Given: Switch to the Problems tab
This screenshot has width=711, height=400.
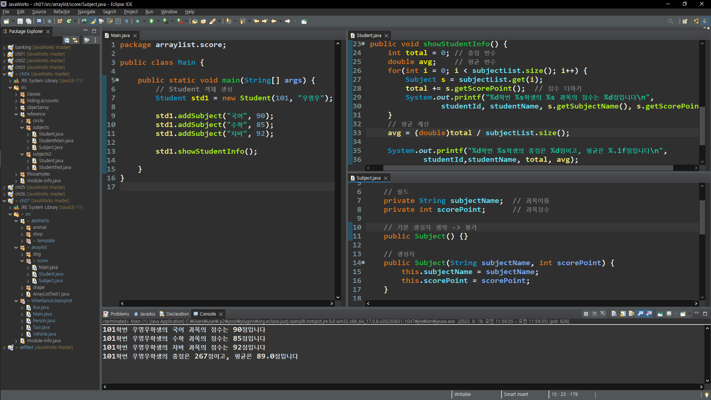Looking at the screenshot, I should point(119,314).
